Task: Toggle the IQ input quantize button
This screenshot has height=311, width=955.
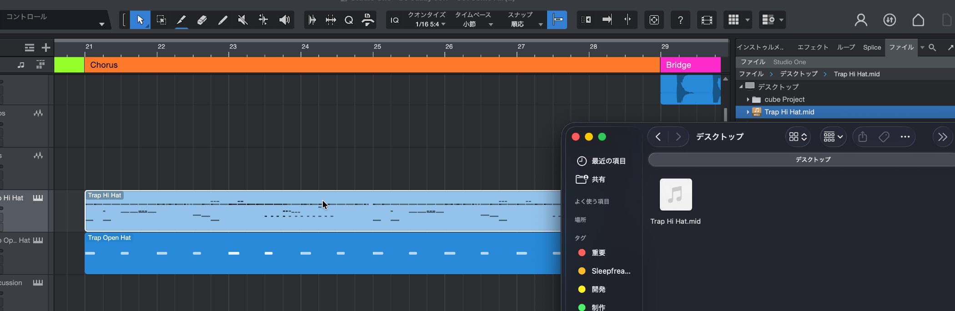Action: tap(395, 20)
